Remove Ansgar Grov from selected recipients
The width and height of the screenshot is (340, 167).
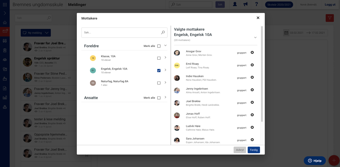point(252,53)
